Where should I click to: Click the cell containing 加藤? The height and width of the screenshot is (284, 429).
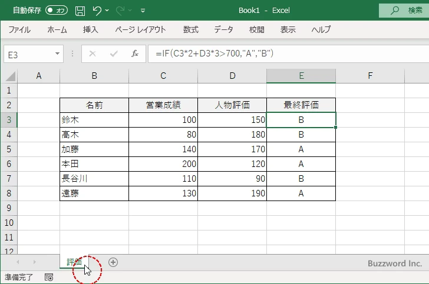point(94,149)
